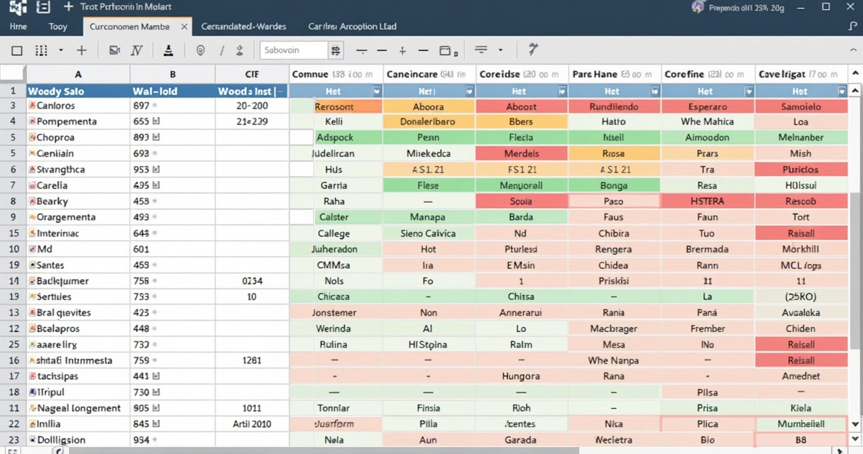The image size is (863, 454).
Task: Click the sort arrows icon next to the slash
Action: (241, 50)
